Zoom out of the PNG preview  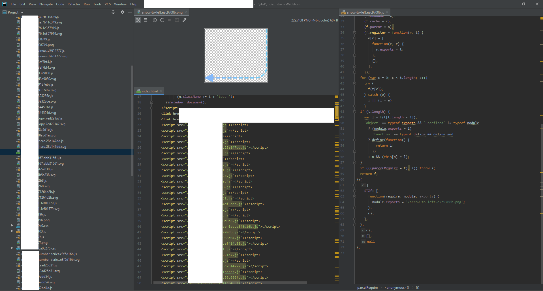[x=162, y=20]
